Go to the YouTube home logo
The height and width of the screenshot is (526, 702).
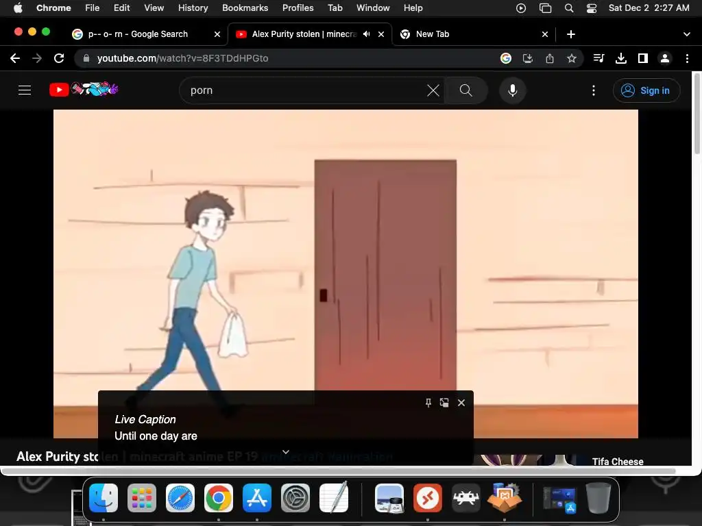(84, 90)
